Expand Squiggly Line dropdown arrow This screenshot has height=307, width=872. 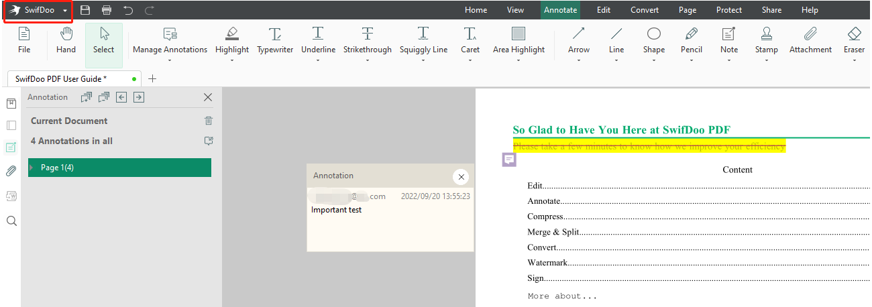click(x=423, y=60)
